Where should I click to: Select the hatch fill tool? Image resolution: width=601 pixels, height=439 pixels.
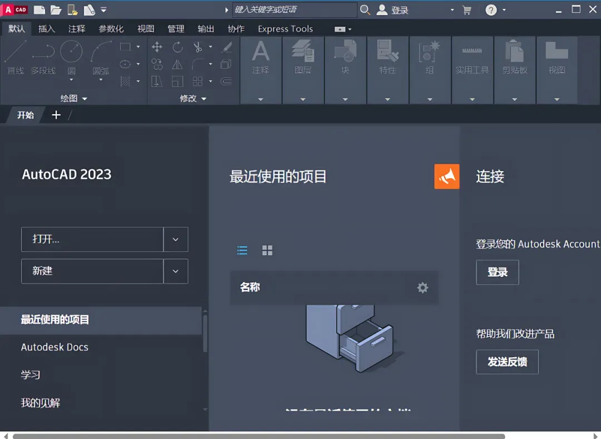125,81
